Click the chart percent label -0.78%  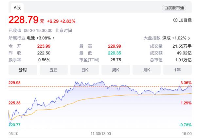coord(185,125)
